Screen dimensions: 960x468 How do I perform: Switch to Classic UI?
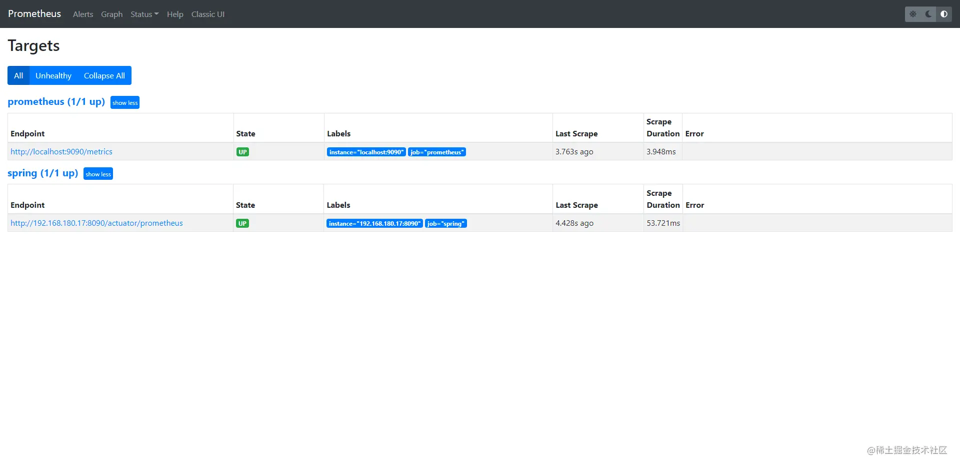coord(208,14)
